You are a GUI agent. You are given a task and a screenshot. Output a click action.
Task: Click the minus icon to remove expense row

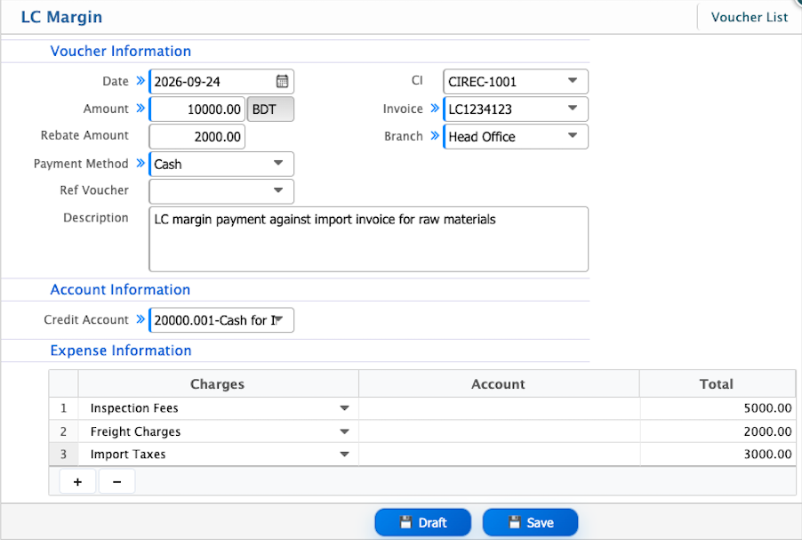117,481
